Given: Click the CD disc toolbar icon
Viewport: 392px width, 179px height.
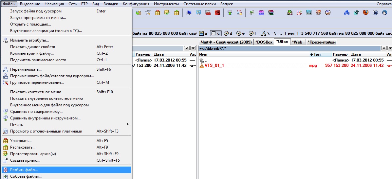Looking at the screenshot, I should click(x=328, y=12).
